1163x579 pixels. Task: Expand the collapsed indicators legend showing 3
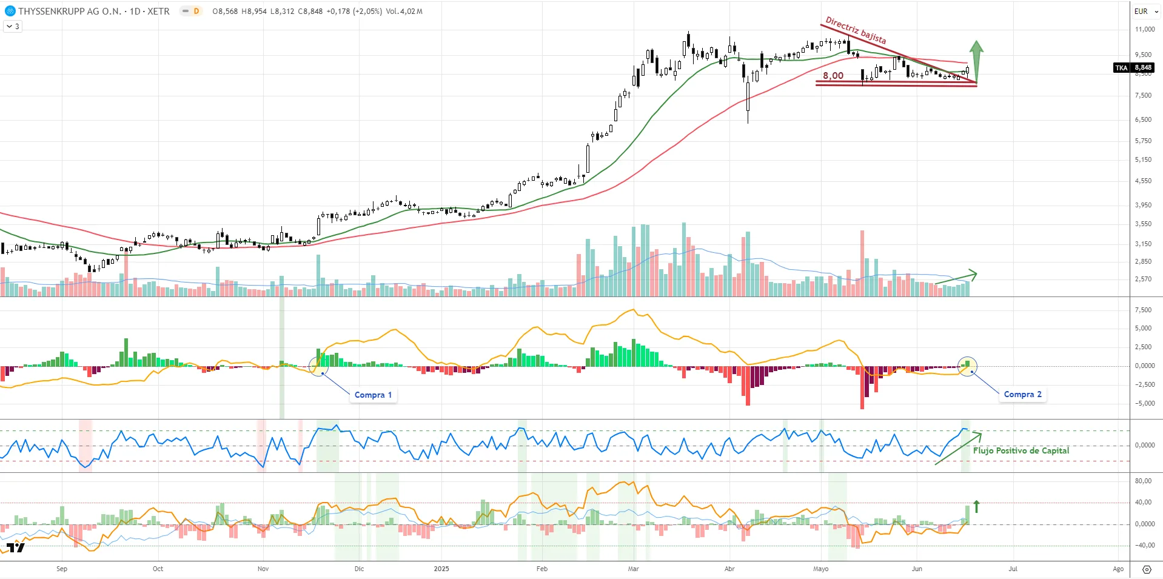(x=13, y=26)
